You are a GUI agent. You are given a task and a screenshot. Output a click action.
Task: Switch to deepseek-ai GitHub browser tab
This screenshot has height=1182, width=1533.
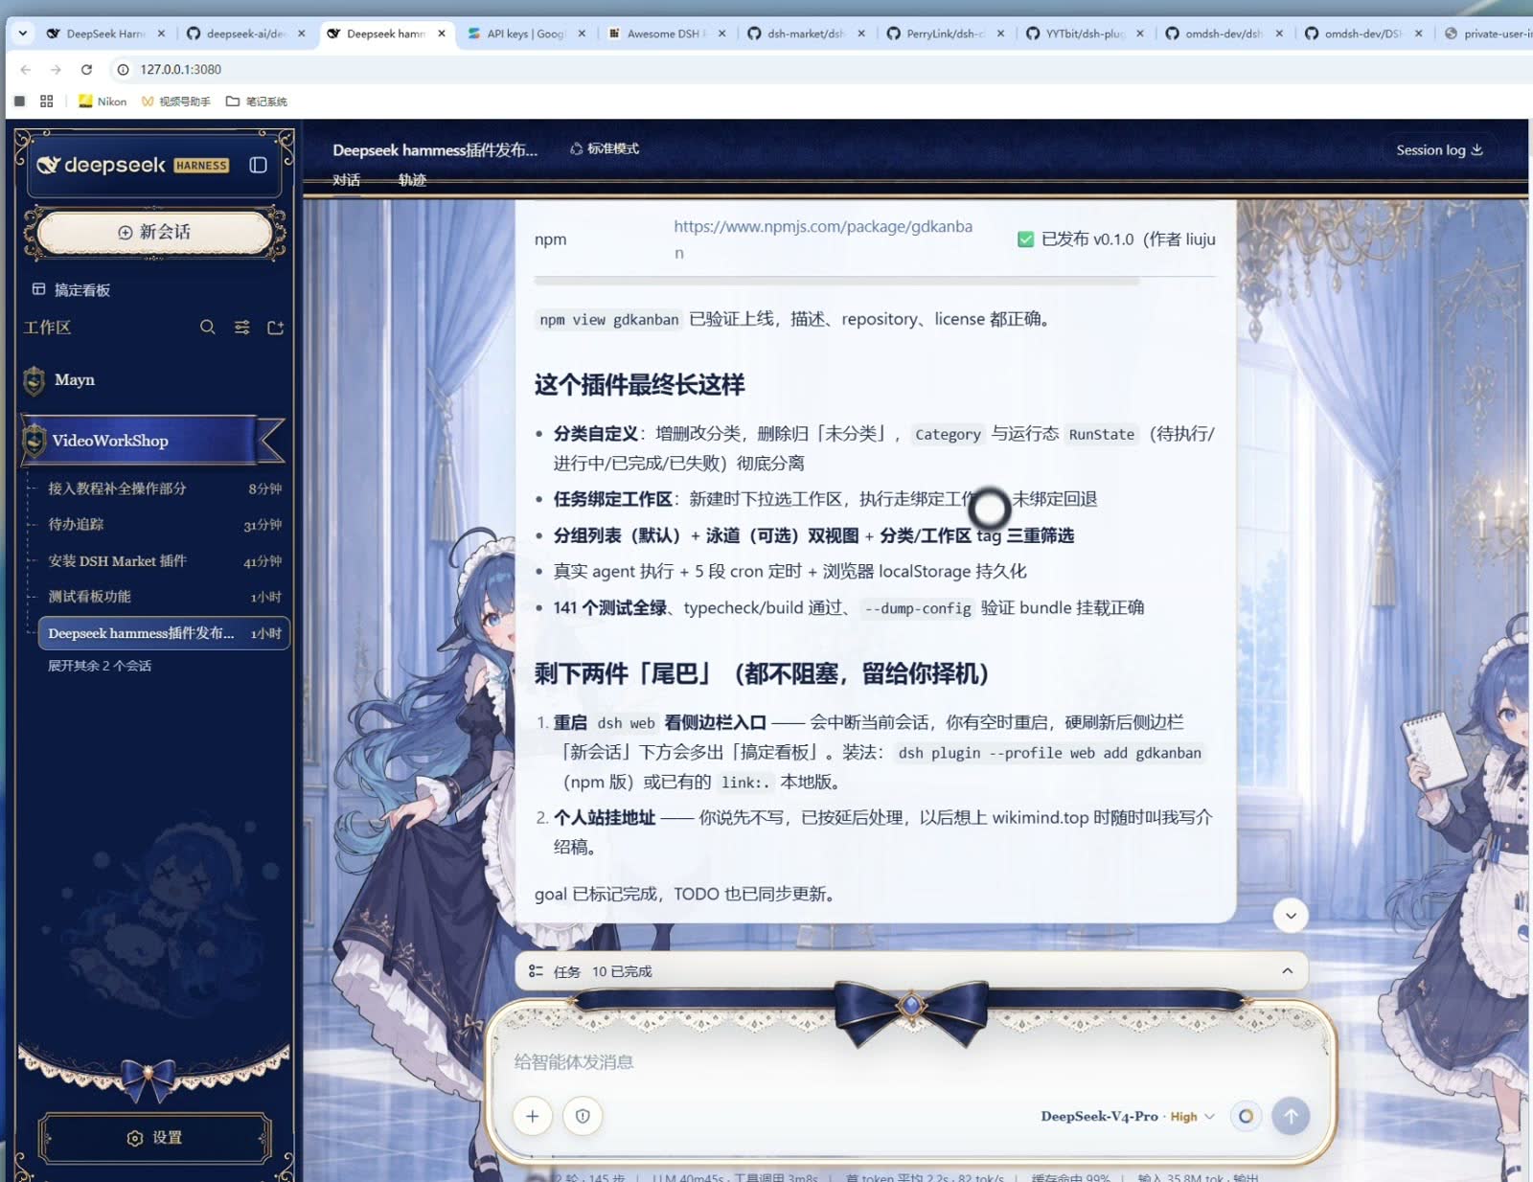click(245, 33)
